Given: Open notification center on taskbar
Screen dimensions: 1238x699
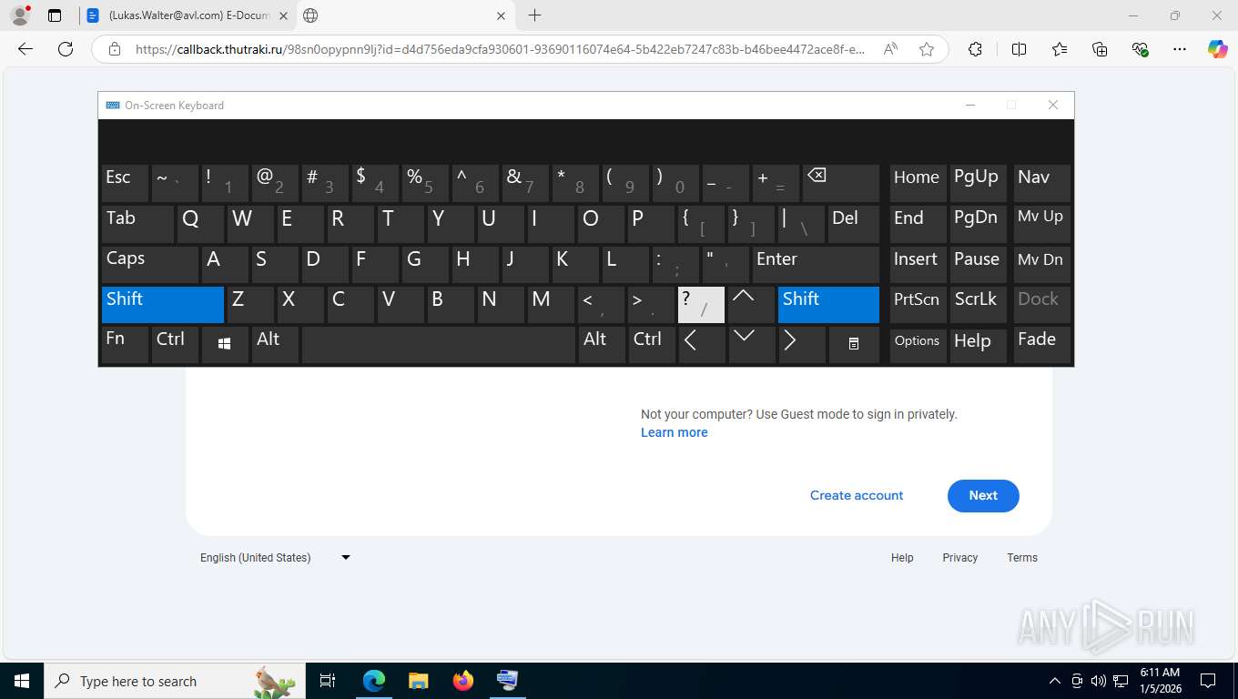Looking at the screenshot, I should [1208, 681].
